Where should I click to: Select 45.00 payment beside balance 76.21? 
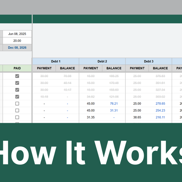91,104
